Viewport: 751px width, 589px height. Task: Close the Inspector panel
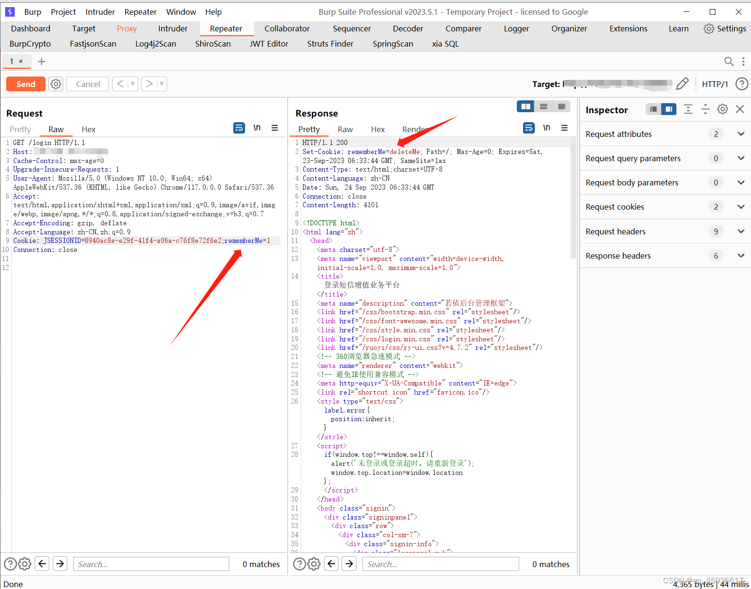point(740,109)
